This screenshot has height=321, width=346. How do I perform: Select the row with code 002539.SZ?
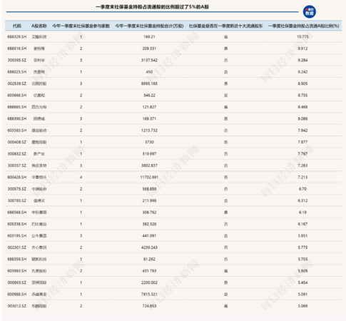(x=173, y=83)
